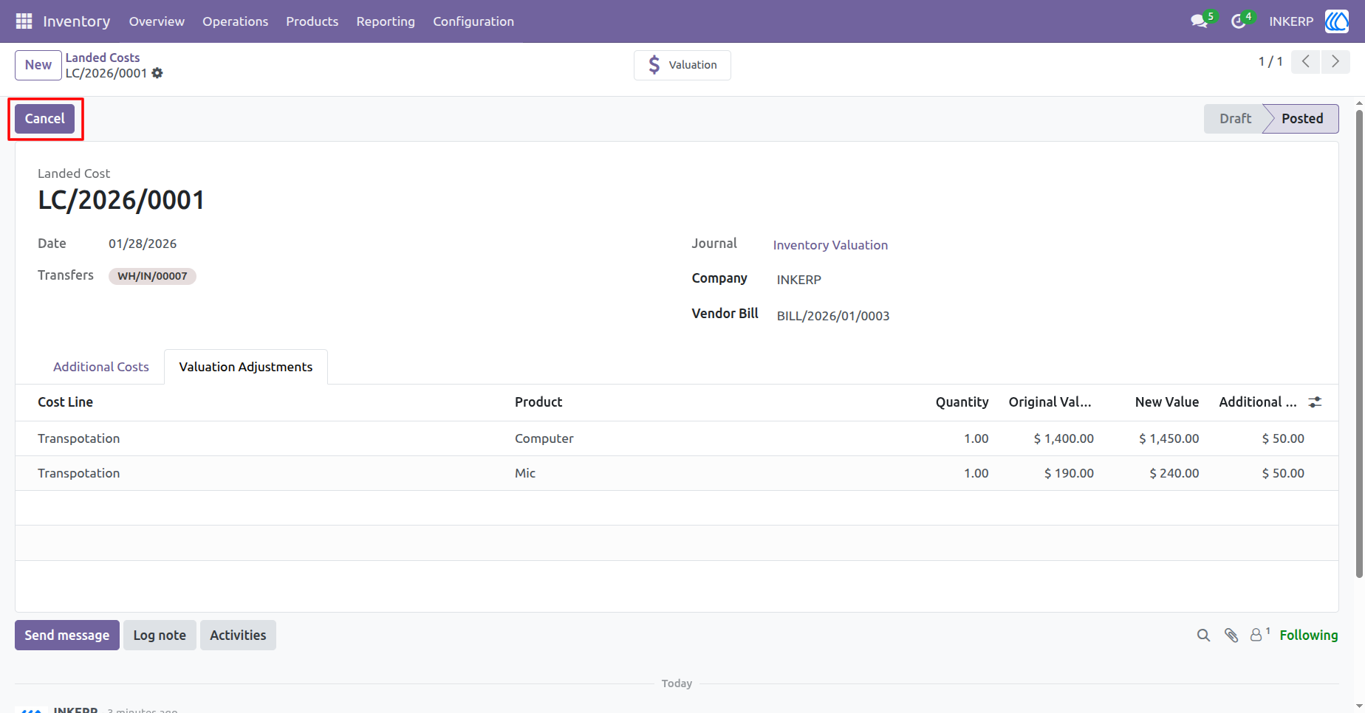1365x713 pixels.
Task: Switch to the Valuation Adjustments tab
Action: tap(246, 367)
